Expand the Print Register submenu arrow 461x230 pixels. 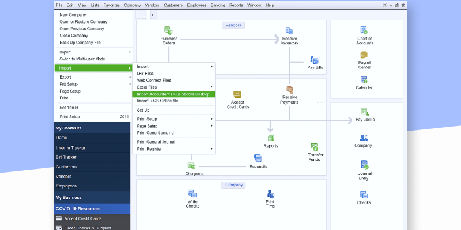[x=211, y=149]
